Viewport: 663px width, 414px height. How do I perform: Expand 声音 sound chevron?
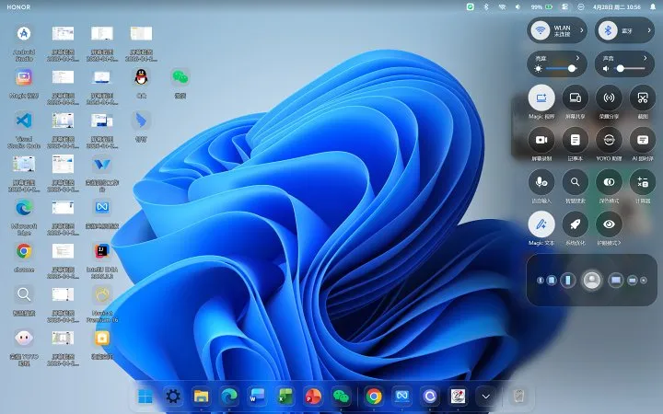646,58
